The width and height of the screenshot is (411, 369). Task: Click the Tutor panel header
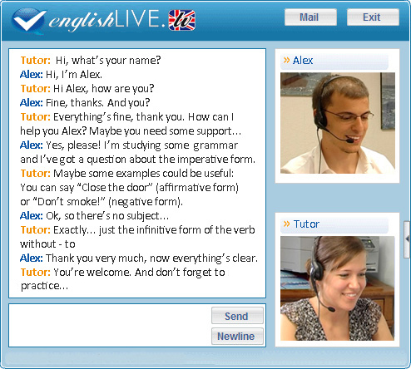point(334,224)
